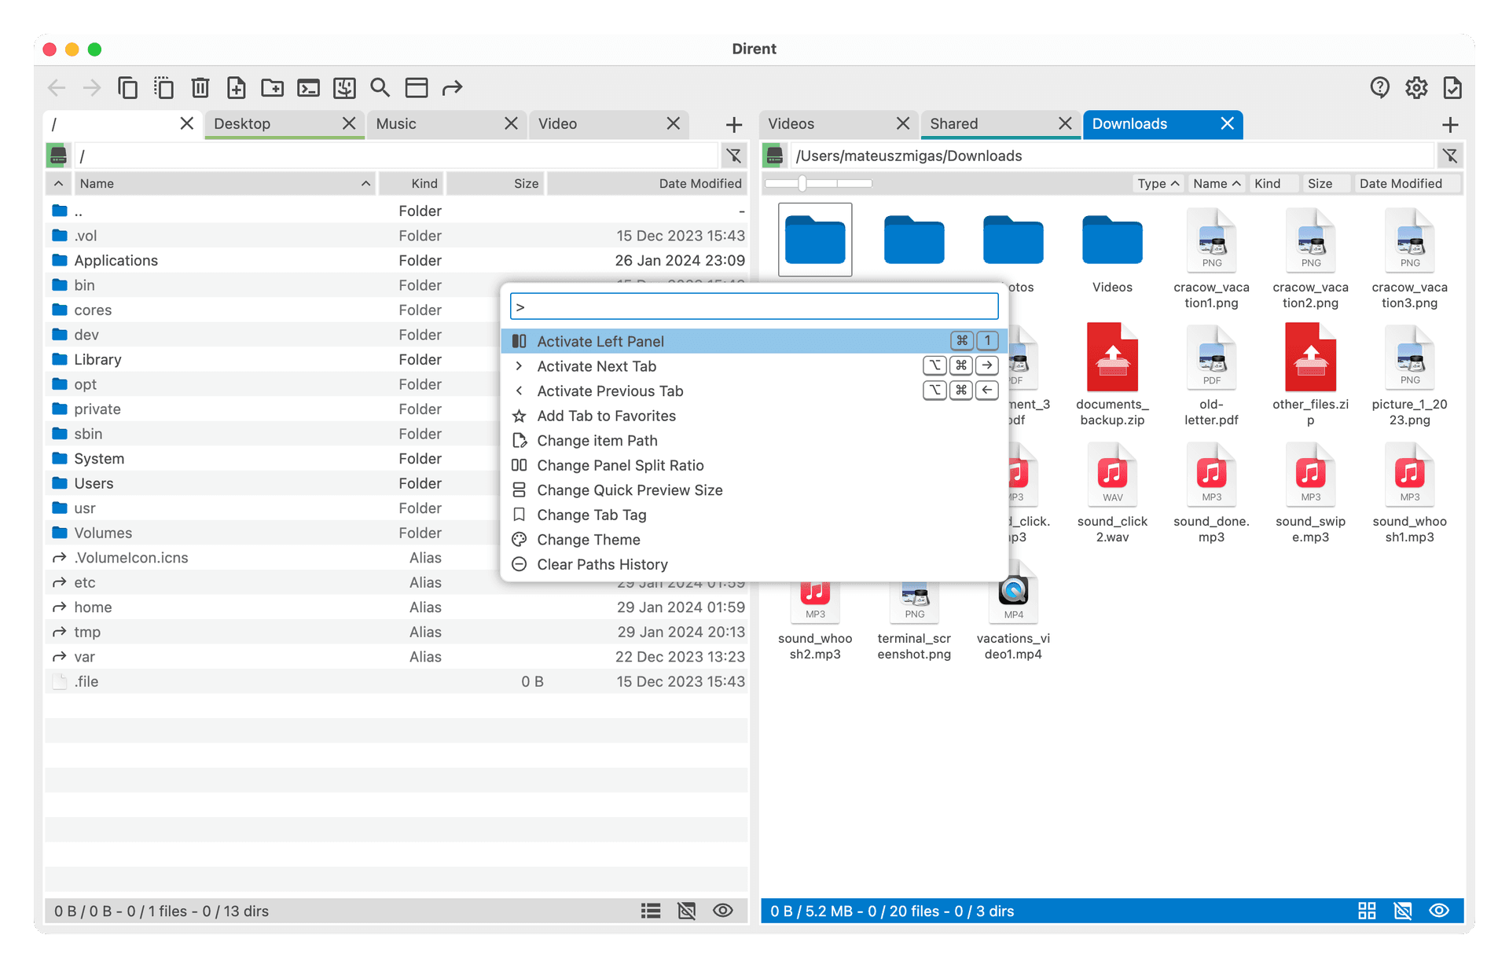Choose Change Tab Tag command

[754, 515]
